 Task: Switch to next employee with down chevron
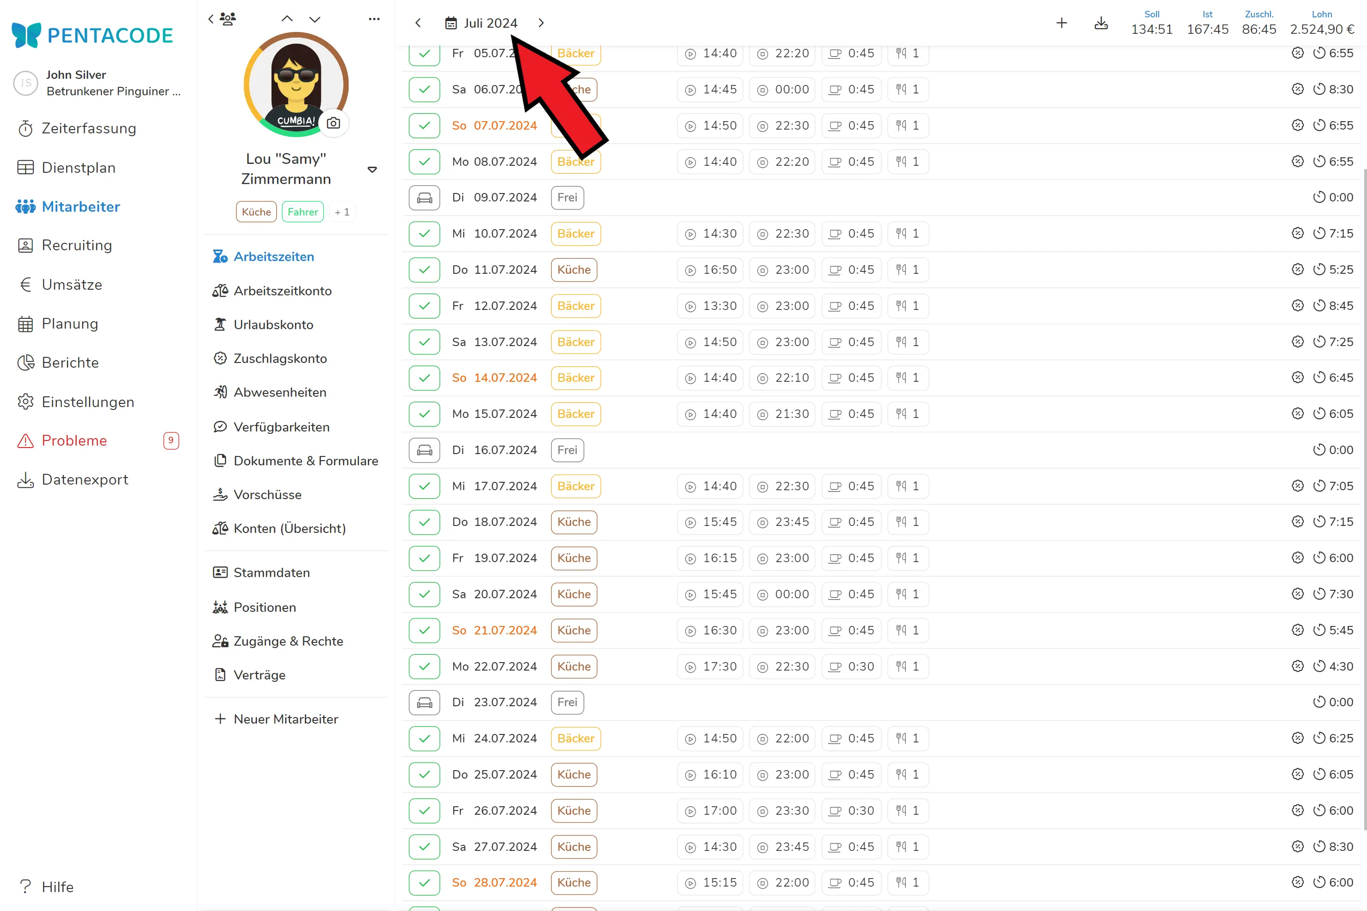(x=314, y=19)
